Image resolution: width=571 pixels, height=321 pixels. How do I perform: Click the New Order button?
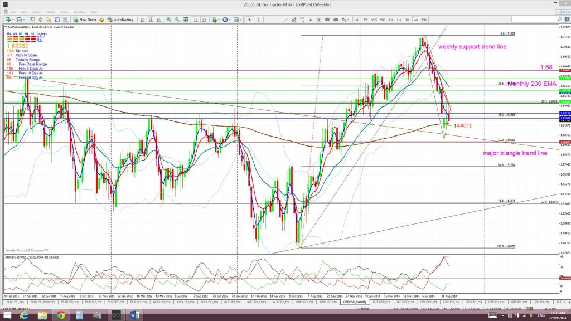(x=85, y=20)
